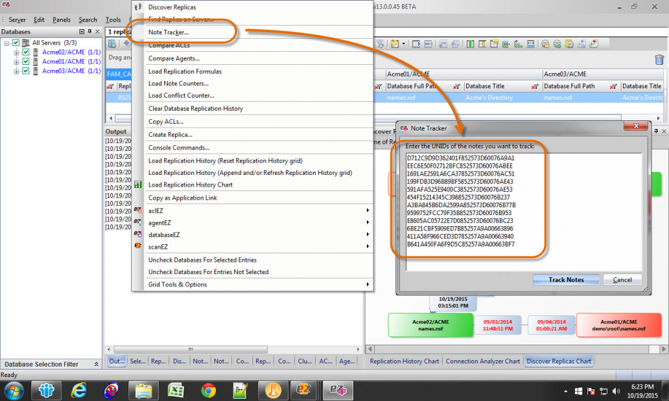Viewport: 669px width, 401px height.
Task: Click the expand-all icon in Databases panel header
Action: [x=82, y=32]
